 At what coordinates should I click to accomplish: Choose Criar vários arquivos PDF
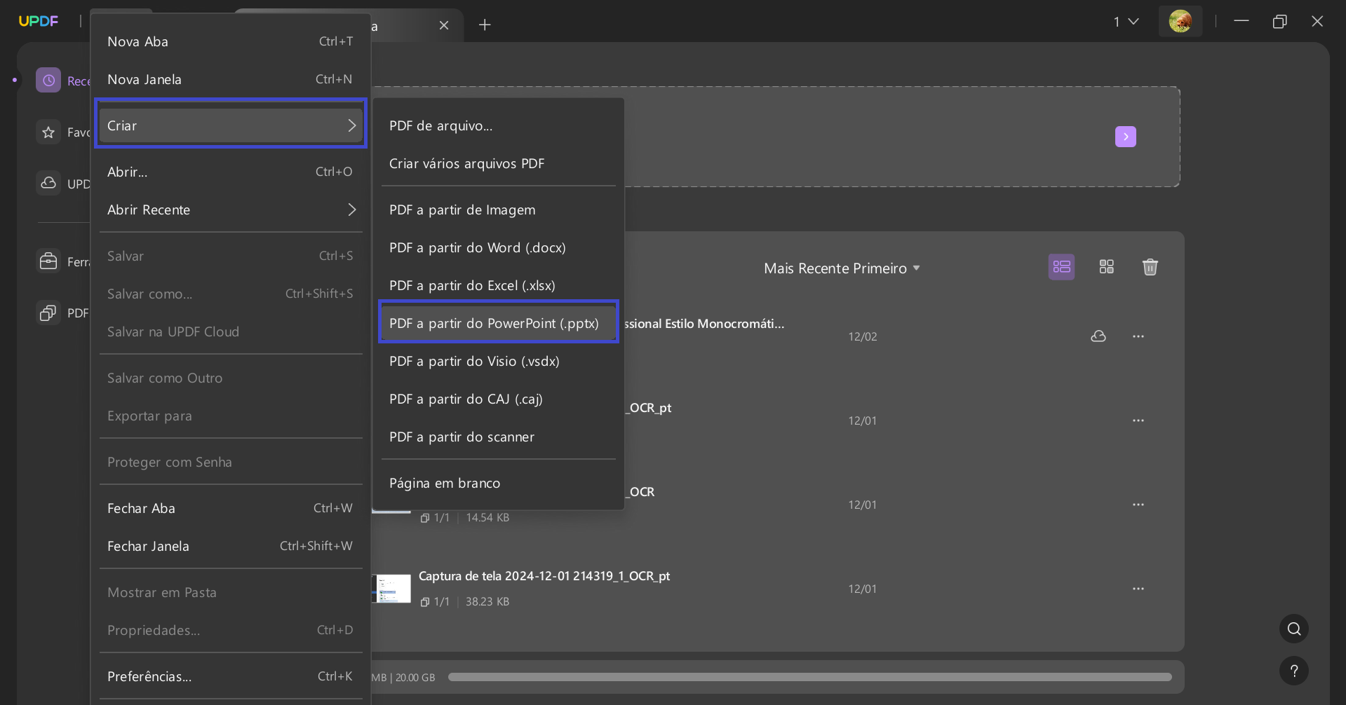tap(466, 163)
